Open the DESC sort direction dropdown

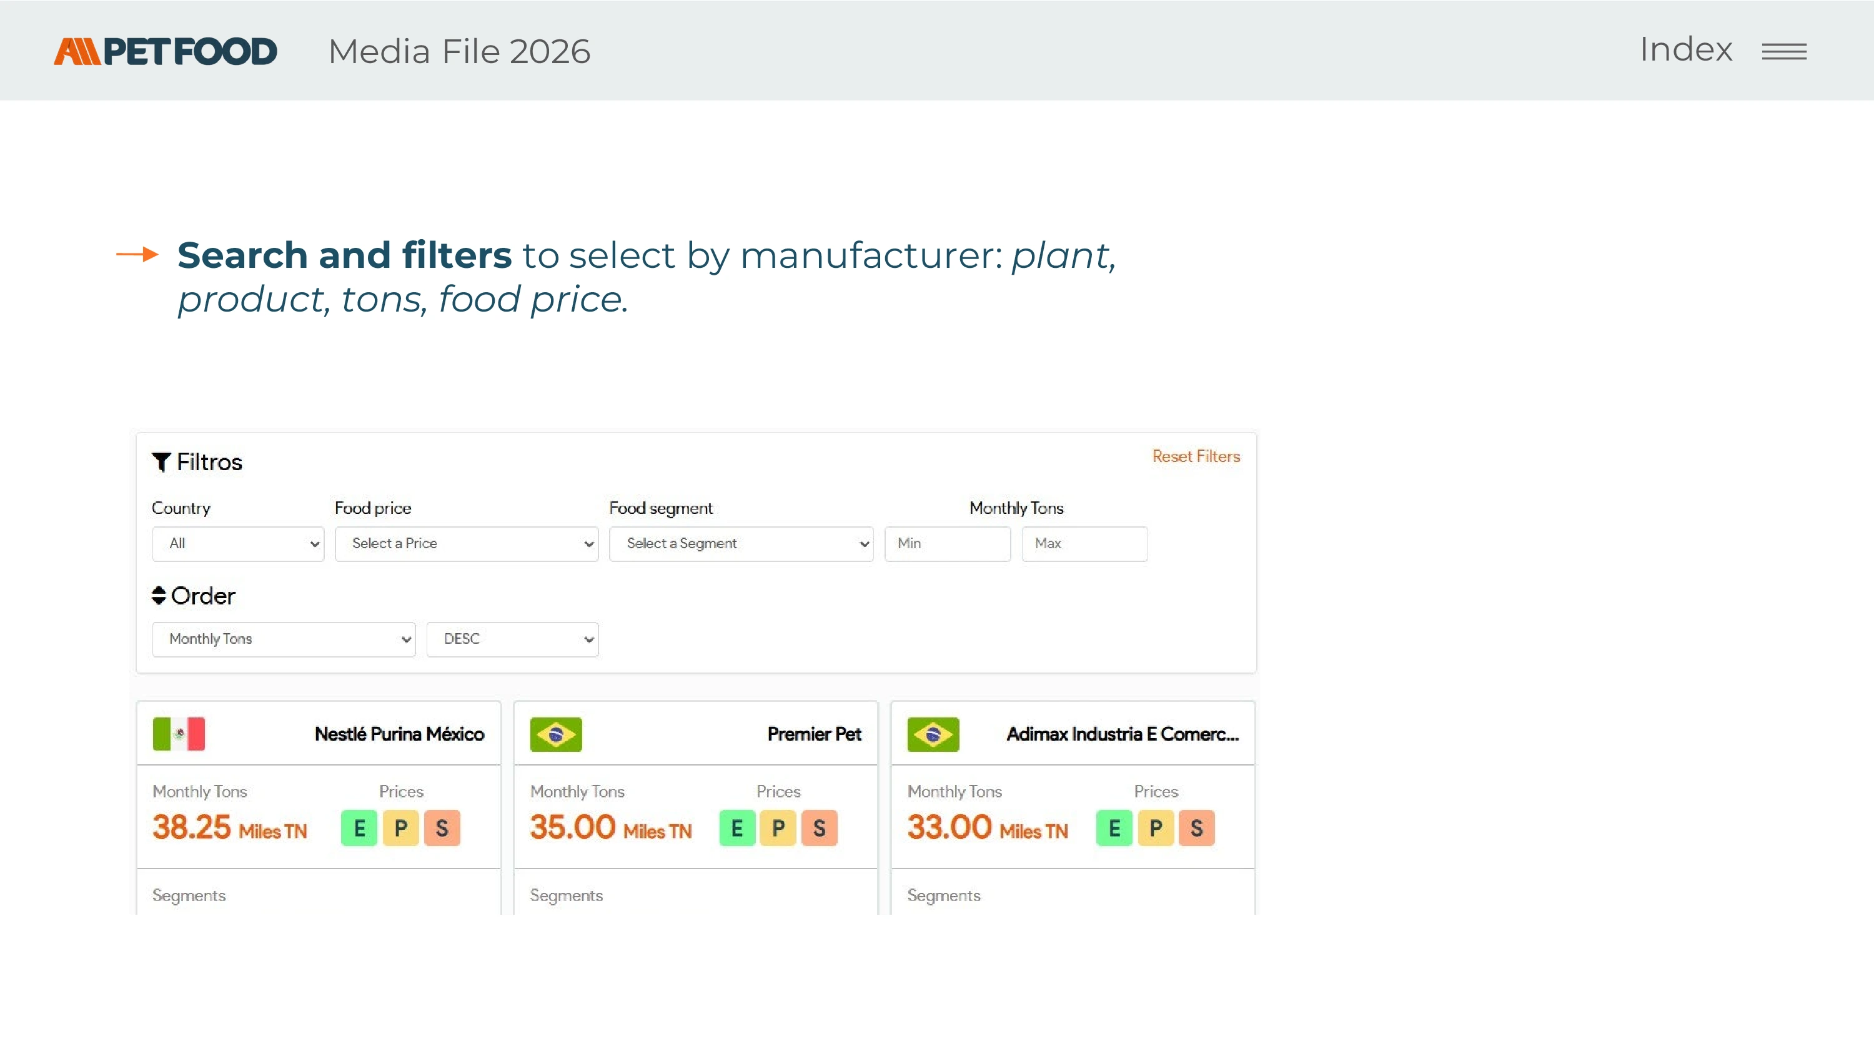(x=512, y=639)
